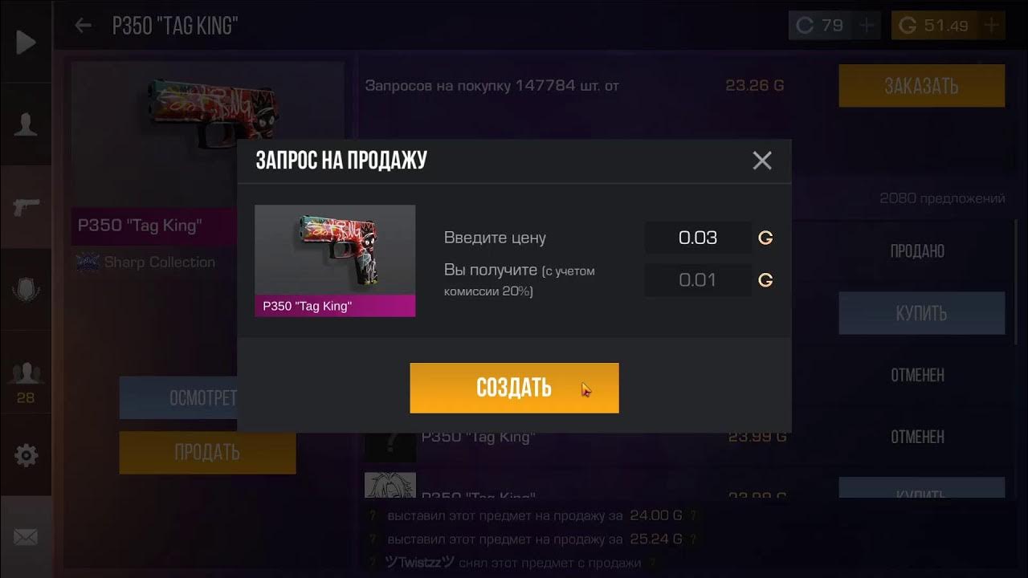Open the mail envelope icon
Screen dimensions: 1028x578
coord(26,537)
